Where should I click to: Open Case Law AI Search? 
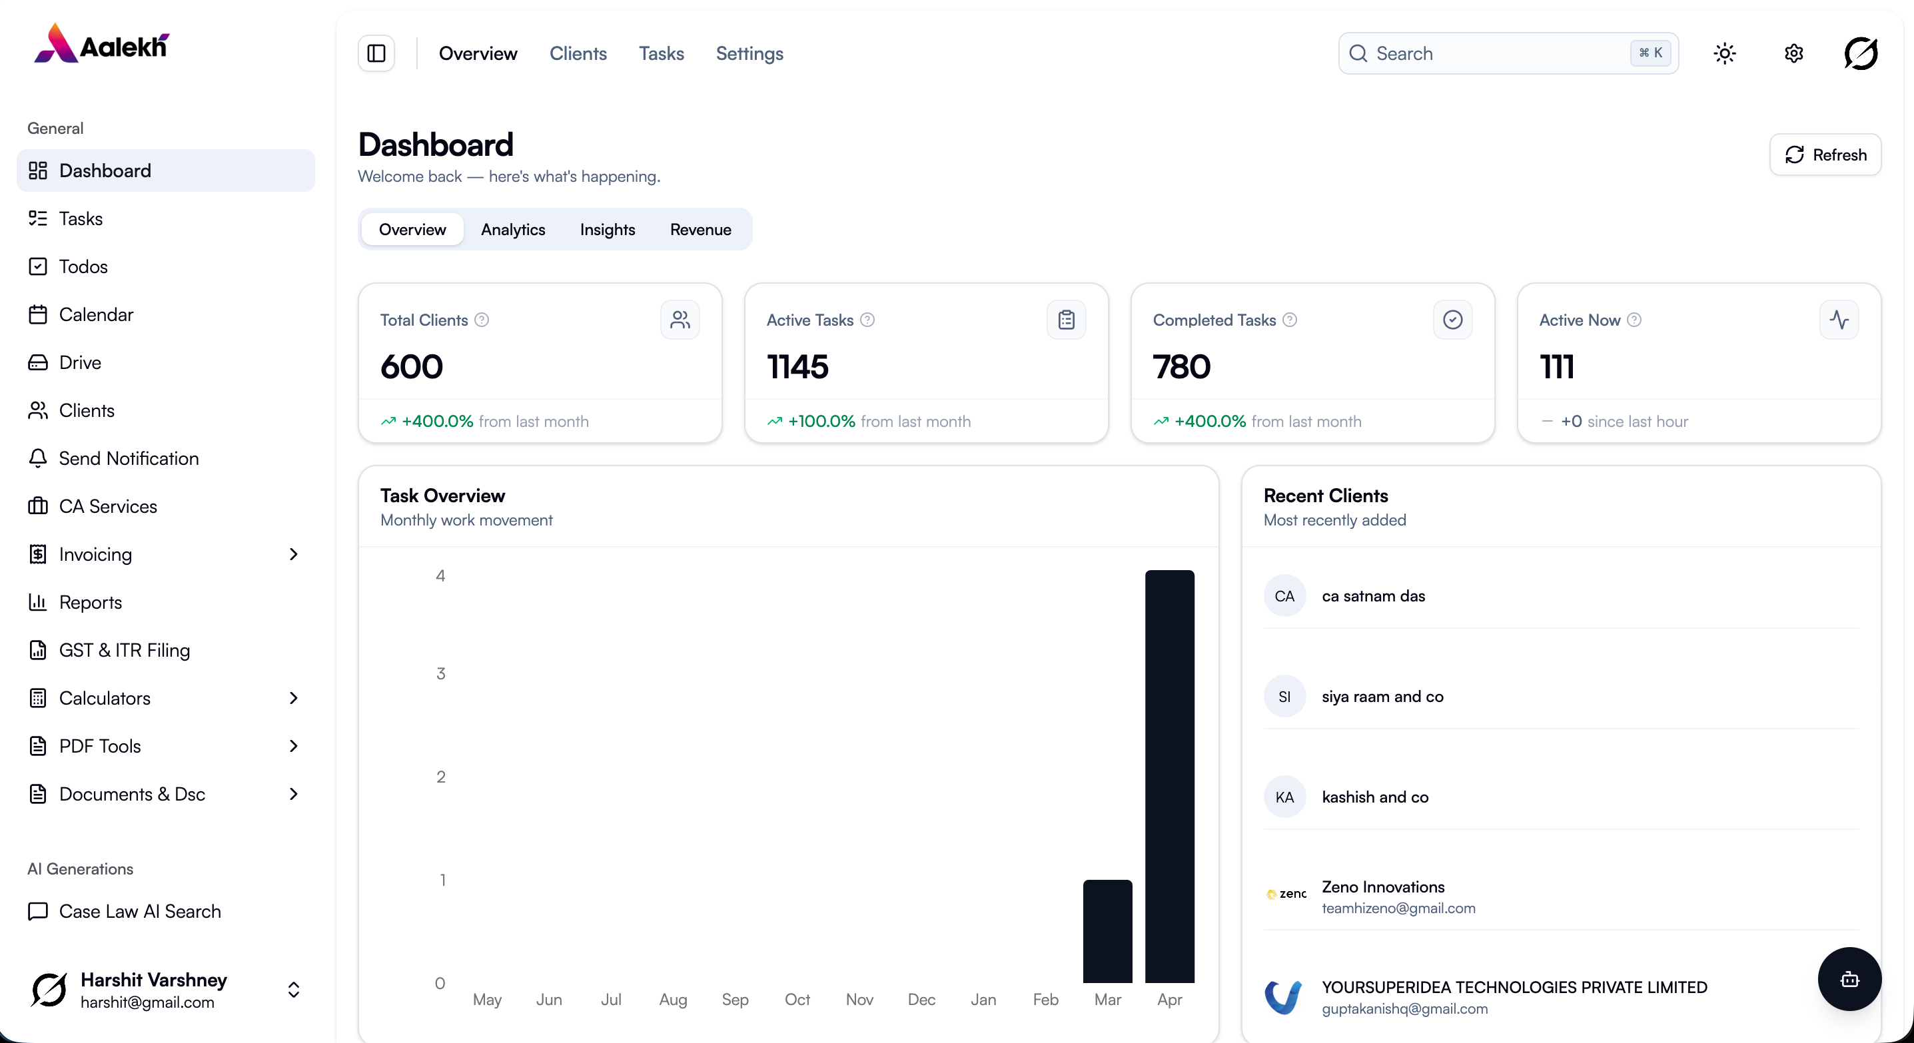coord(141,912)
